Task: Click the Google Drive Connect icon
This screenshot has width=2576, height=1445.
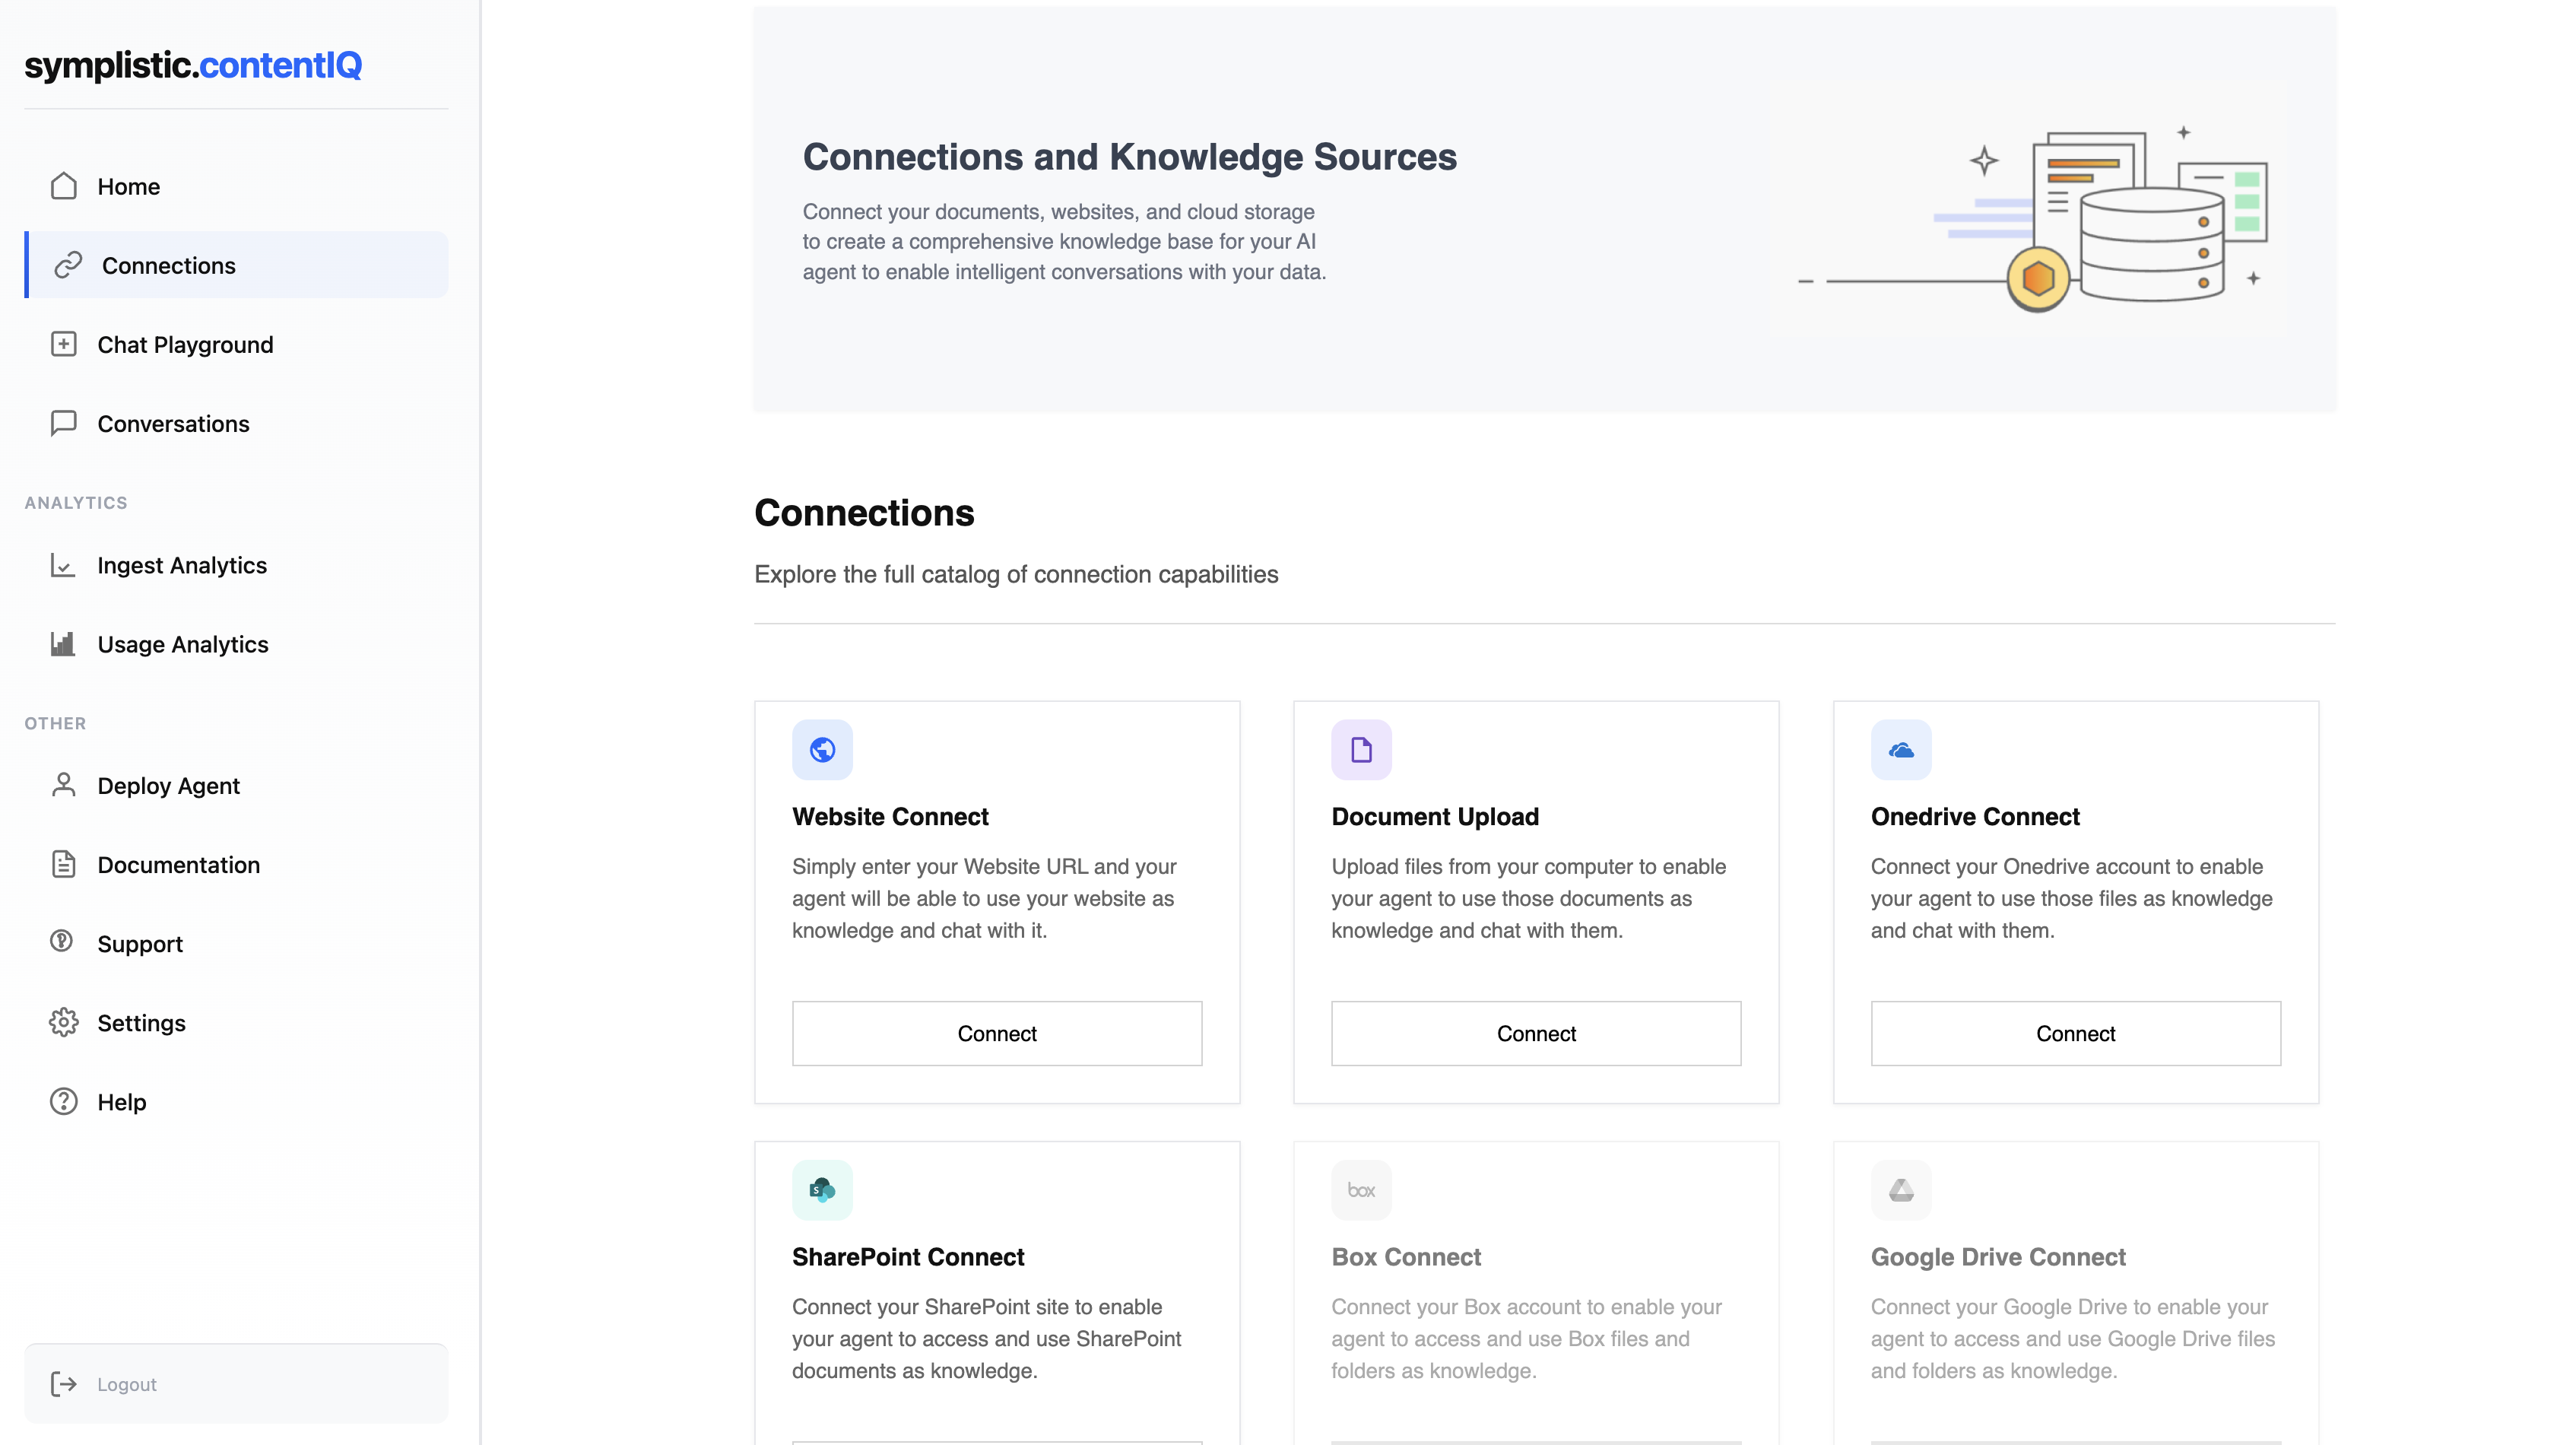Action: pyautogui.click(x=1900, y=1189)
